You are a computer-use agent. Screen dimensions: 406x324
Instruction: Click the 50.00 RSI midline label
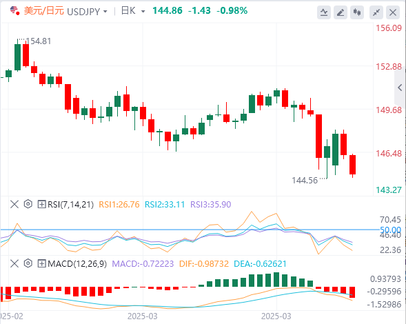coord(390,230)
